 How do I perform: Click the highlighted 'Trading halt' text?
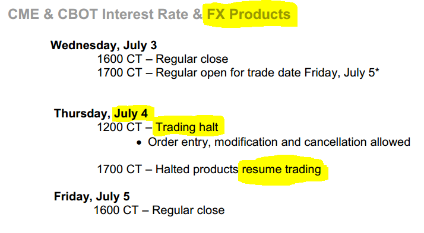click(187, 127)
